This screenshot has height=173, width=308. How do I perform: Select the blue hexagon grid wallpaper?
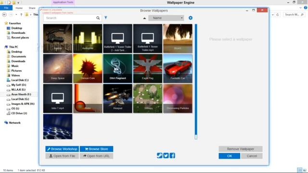tap(58, 127)
